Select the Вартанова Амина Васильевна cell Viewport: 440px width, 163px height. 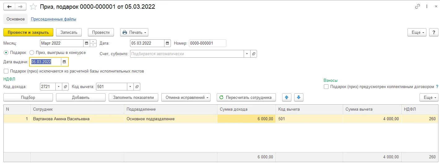point(77,119)
